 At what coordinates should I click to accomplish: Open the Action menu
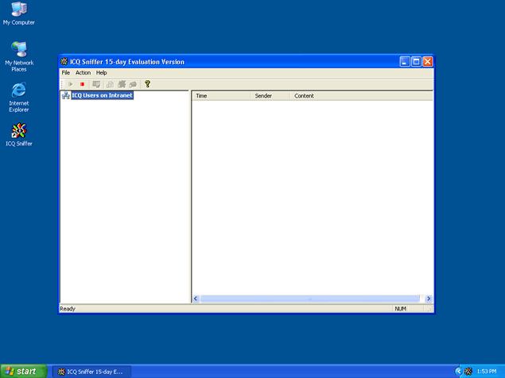point(83,72)
